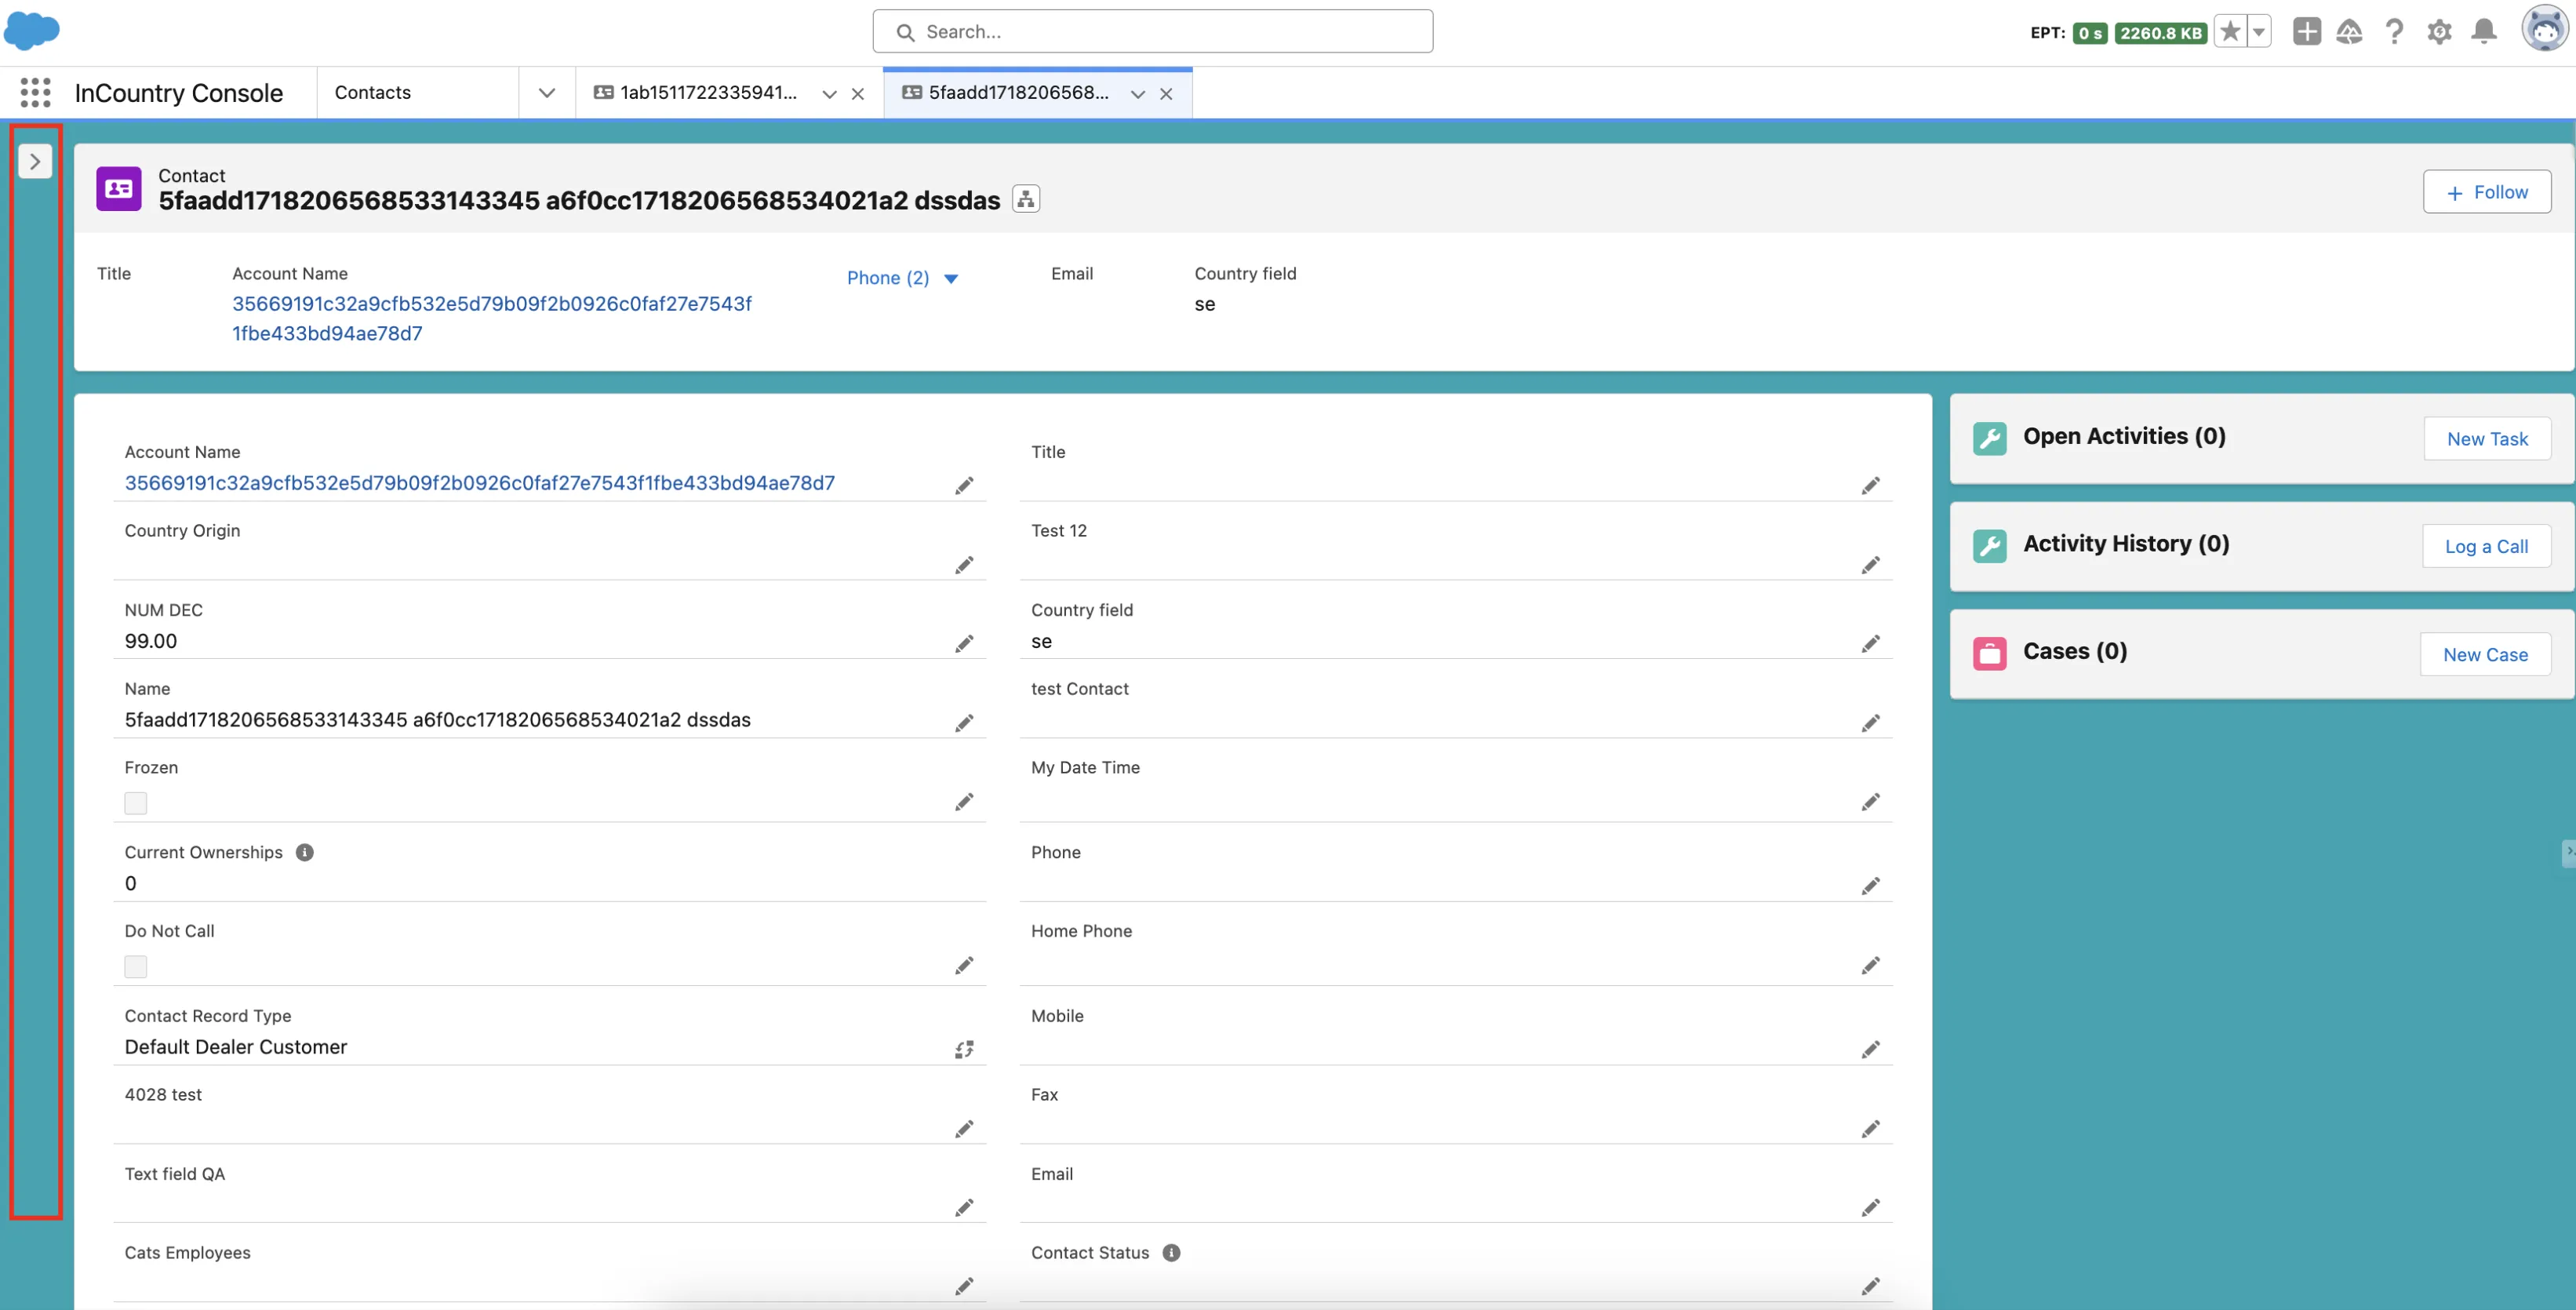Toggle the Frozen checkbox

click(x=136, y=803)
